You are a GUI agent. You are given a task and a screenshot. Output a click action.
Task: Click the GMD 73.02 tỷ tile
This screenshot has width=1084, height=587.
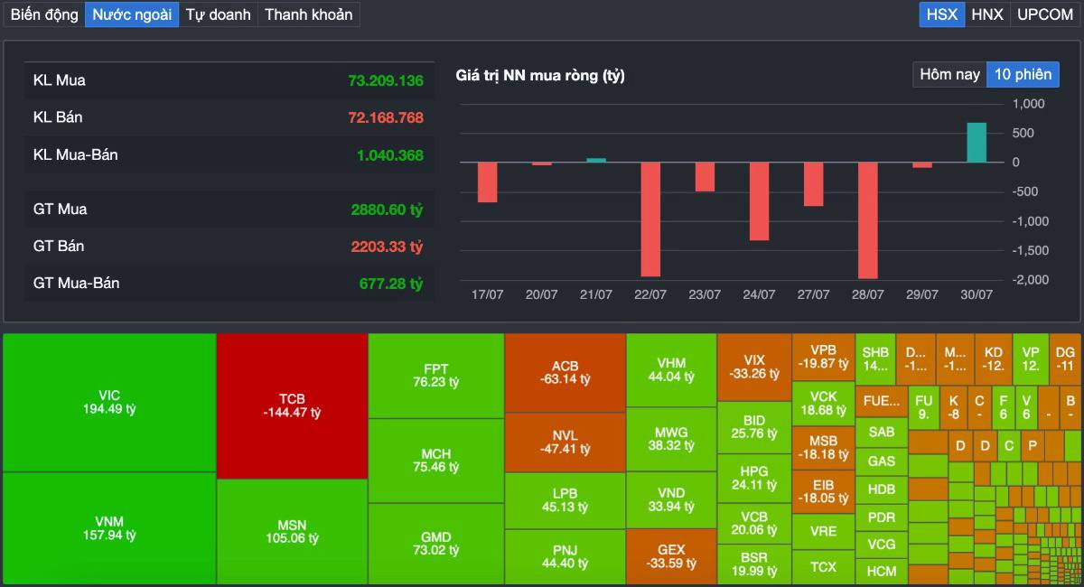(436, 544)
